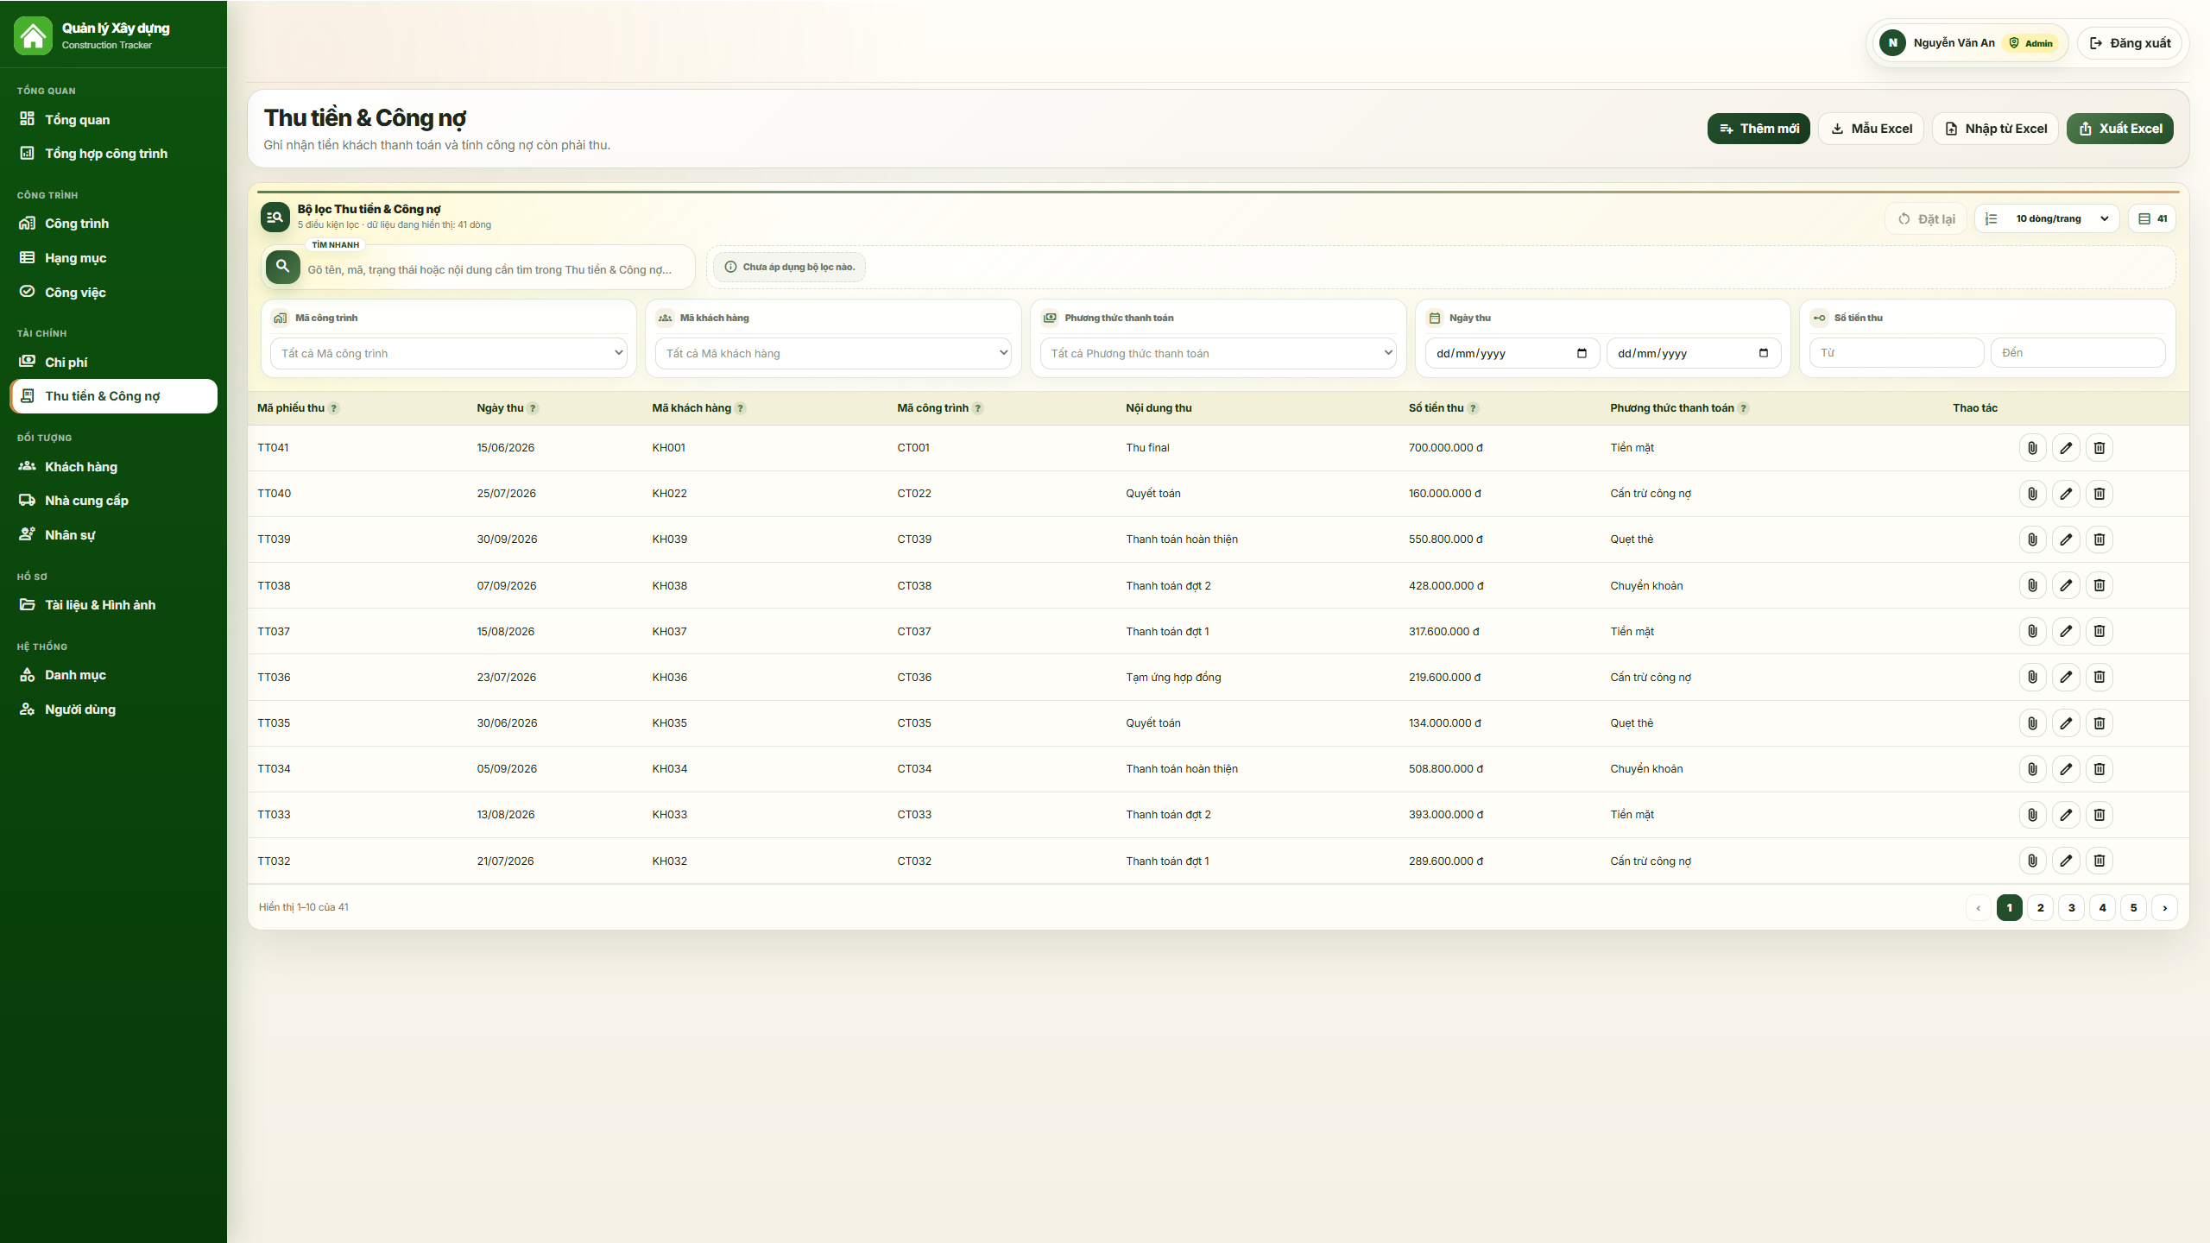The height and width of the screenshot is (1243, 2210).
Task: Select Hạng mục in the sidebar
Action: pyautogui.click(x=113, y=258)
